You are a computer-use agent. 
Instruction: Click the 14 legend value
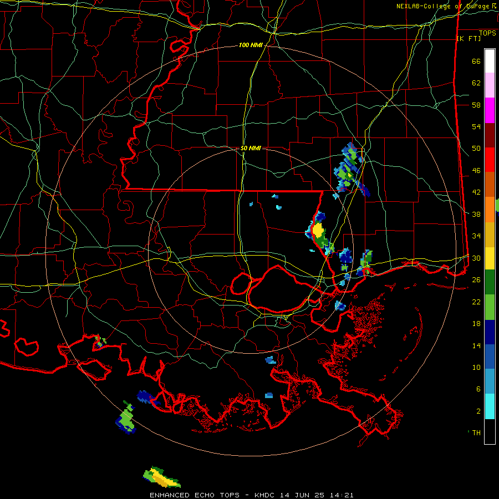[x=476, y=345]
